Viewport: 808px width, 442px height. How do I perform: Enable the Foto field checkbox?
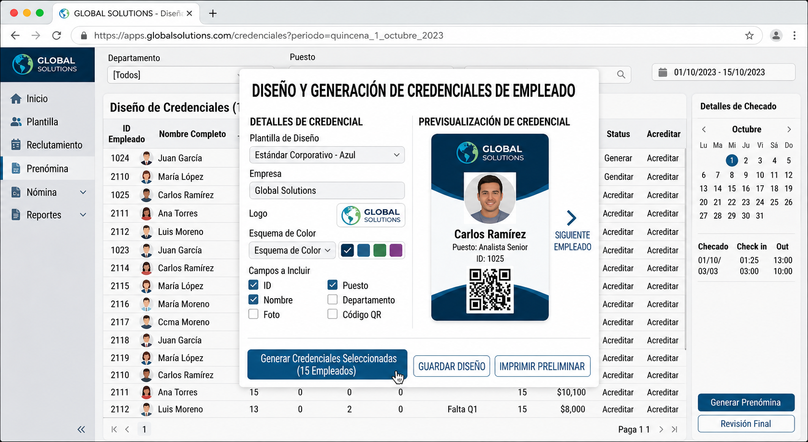click(254, 314)
